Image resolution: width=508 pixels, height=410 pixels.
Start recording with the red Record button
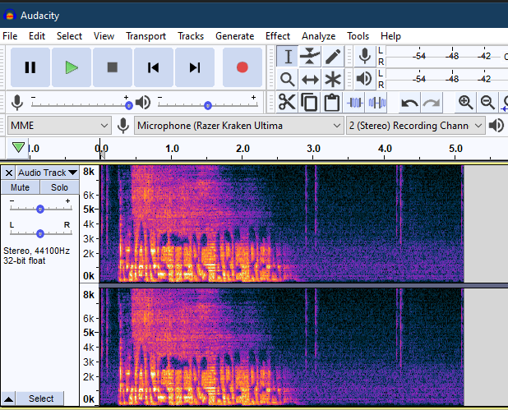tap(242, 67)
